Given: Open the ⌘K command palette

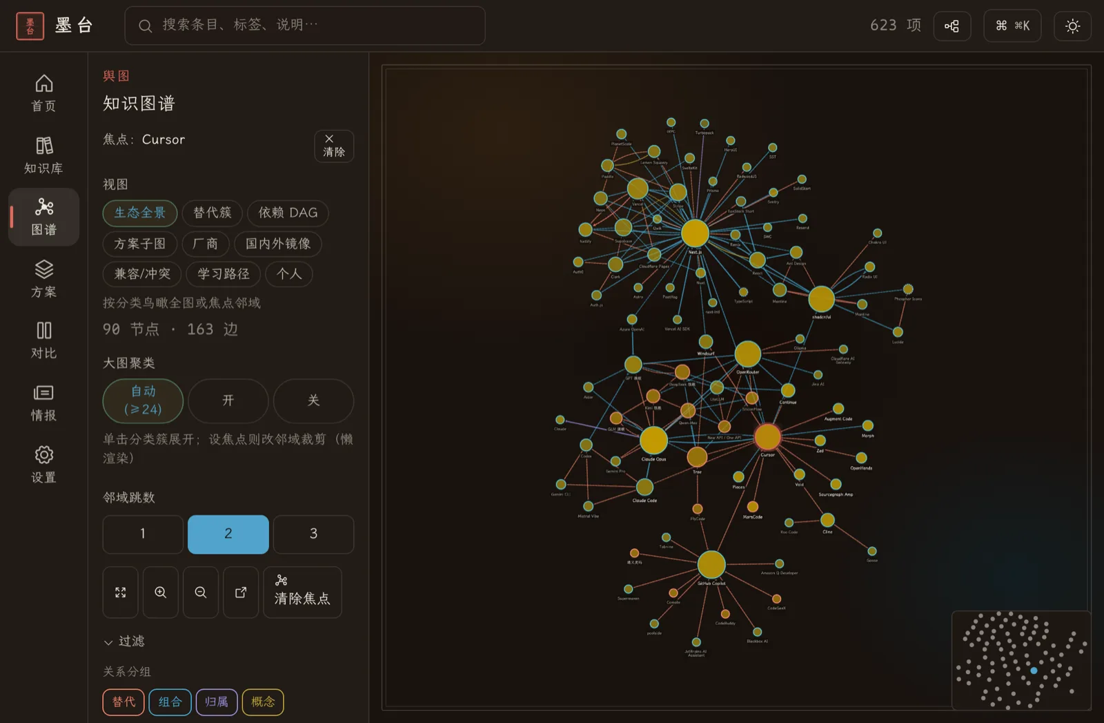Looking at the screenshot, I should point(1012,26).
